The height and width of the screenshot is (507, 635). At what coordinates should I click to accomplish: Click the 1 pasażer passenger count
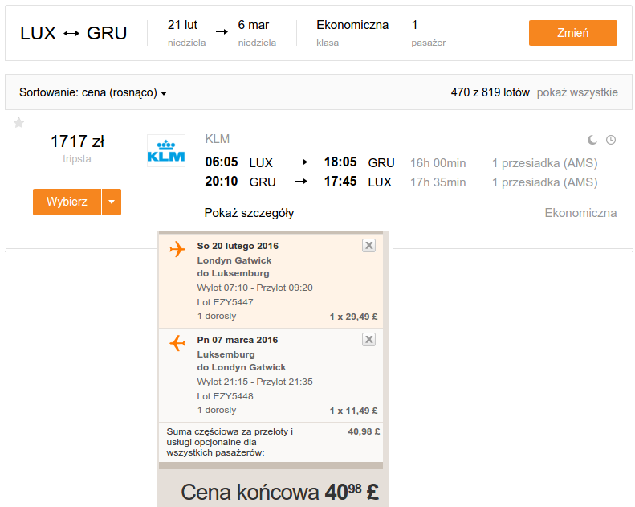pos(429,32)
